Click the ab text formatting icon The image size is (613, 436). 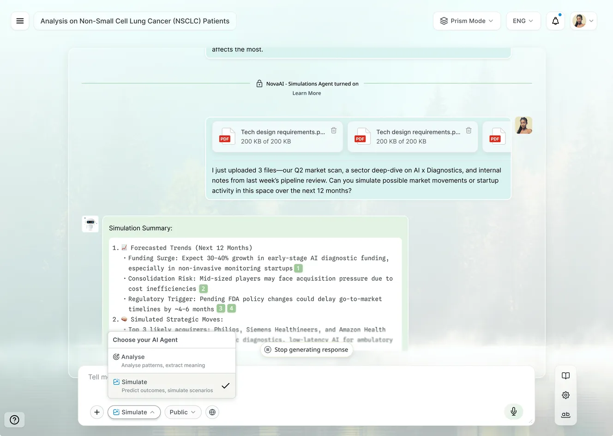[x=565, y=414]
